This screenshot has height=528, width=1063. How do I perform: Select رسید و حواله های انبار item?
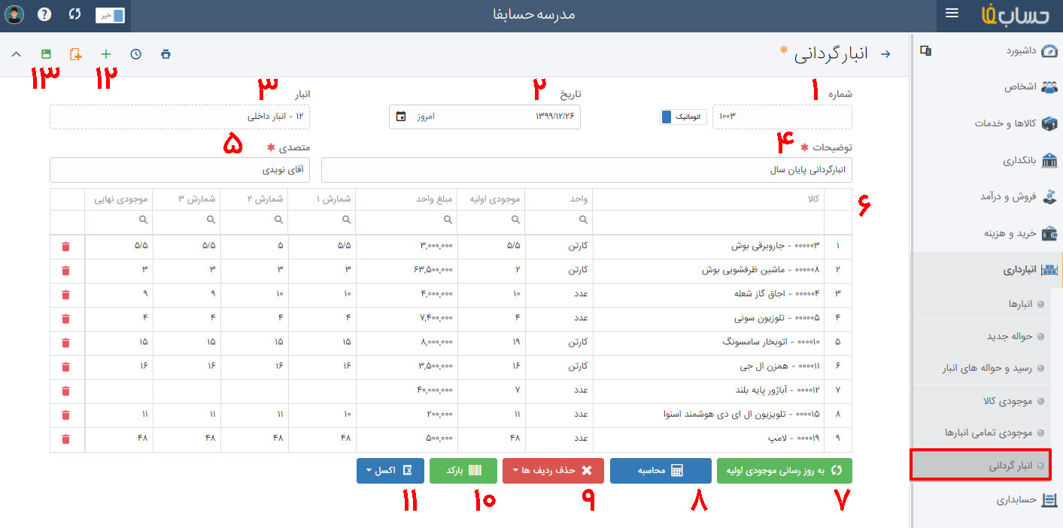pos(987,369)
